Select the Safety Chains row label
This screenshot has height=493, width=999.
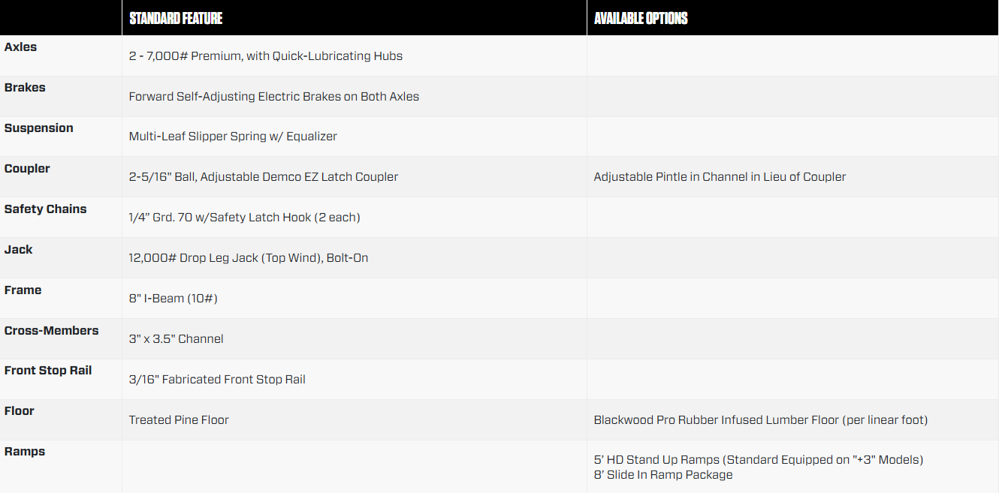coord(45,209)
